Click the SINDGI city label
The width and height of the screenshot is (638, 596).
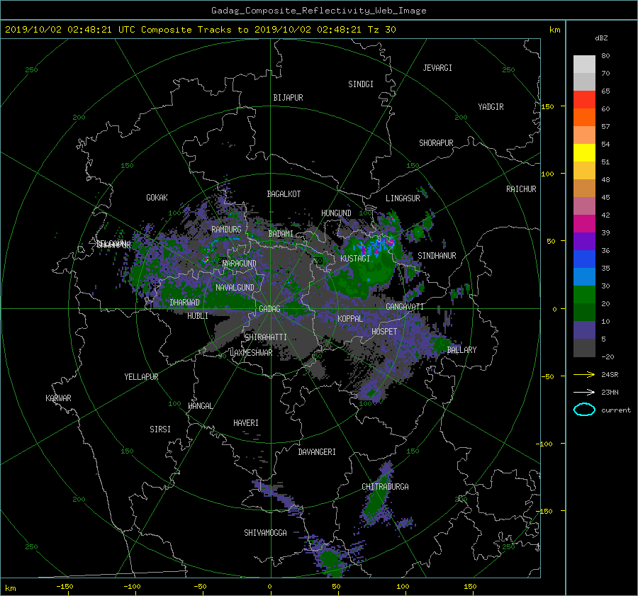coord(361,84)
